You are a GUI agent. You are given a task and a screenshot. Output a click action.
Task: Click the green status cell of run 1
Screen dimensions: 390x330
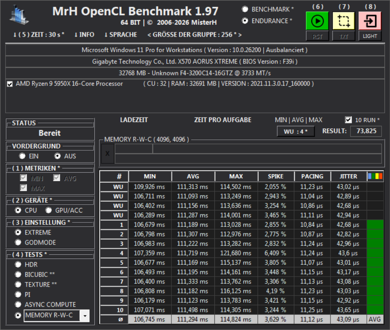tap(375, 225)
